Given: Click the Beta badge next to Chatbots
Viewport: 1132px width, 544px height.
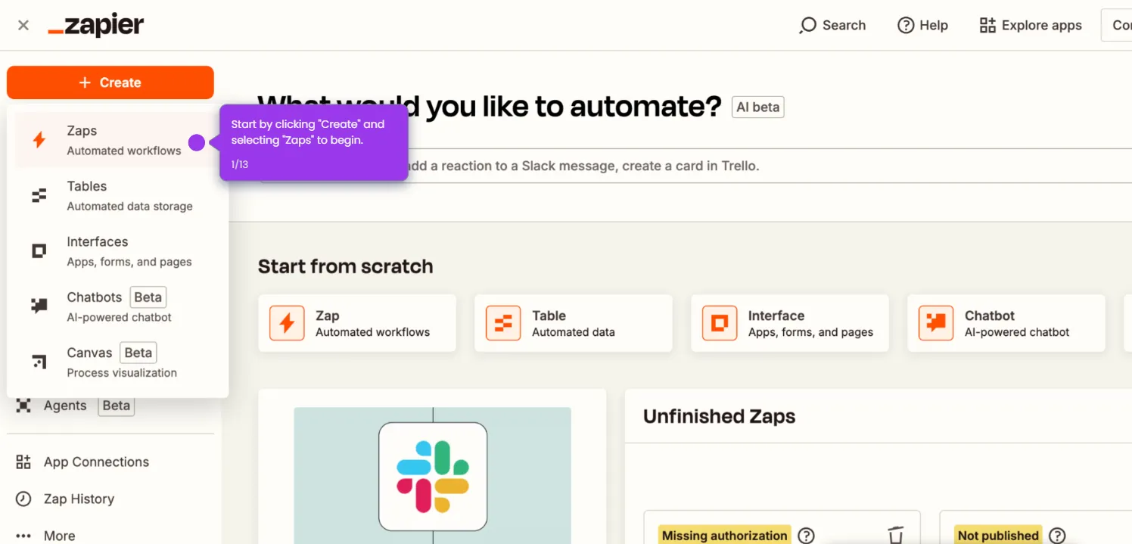Looking at the screenshot, I should tap(148, 297).
